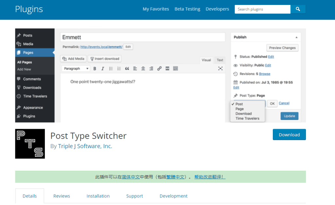
Task: Open the Details tab
Action: [30, 196]
